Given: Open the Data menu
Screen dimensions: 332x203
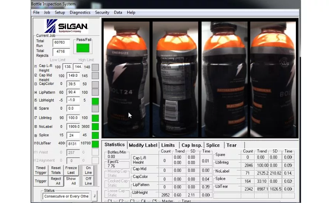Looking at the screenshot, I should (118, 13).
